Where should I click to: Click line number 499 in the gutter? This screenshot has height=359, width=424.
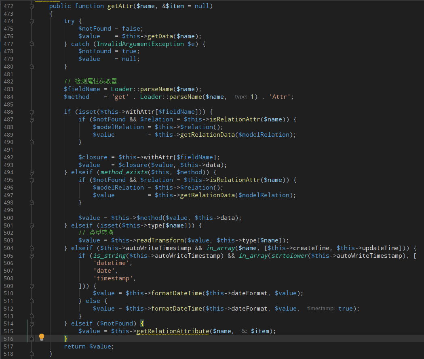tap(8, 210)
